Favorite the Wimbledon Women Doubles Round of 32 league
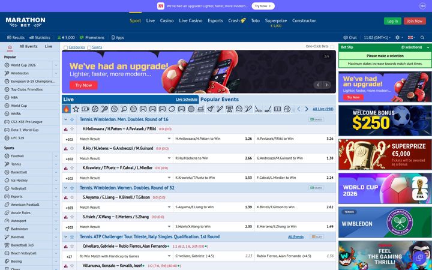Image resolution: width=432 pixels, height=270 pixels. (x=72, y=188)
